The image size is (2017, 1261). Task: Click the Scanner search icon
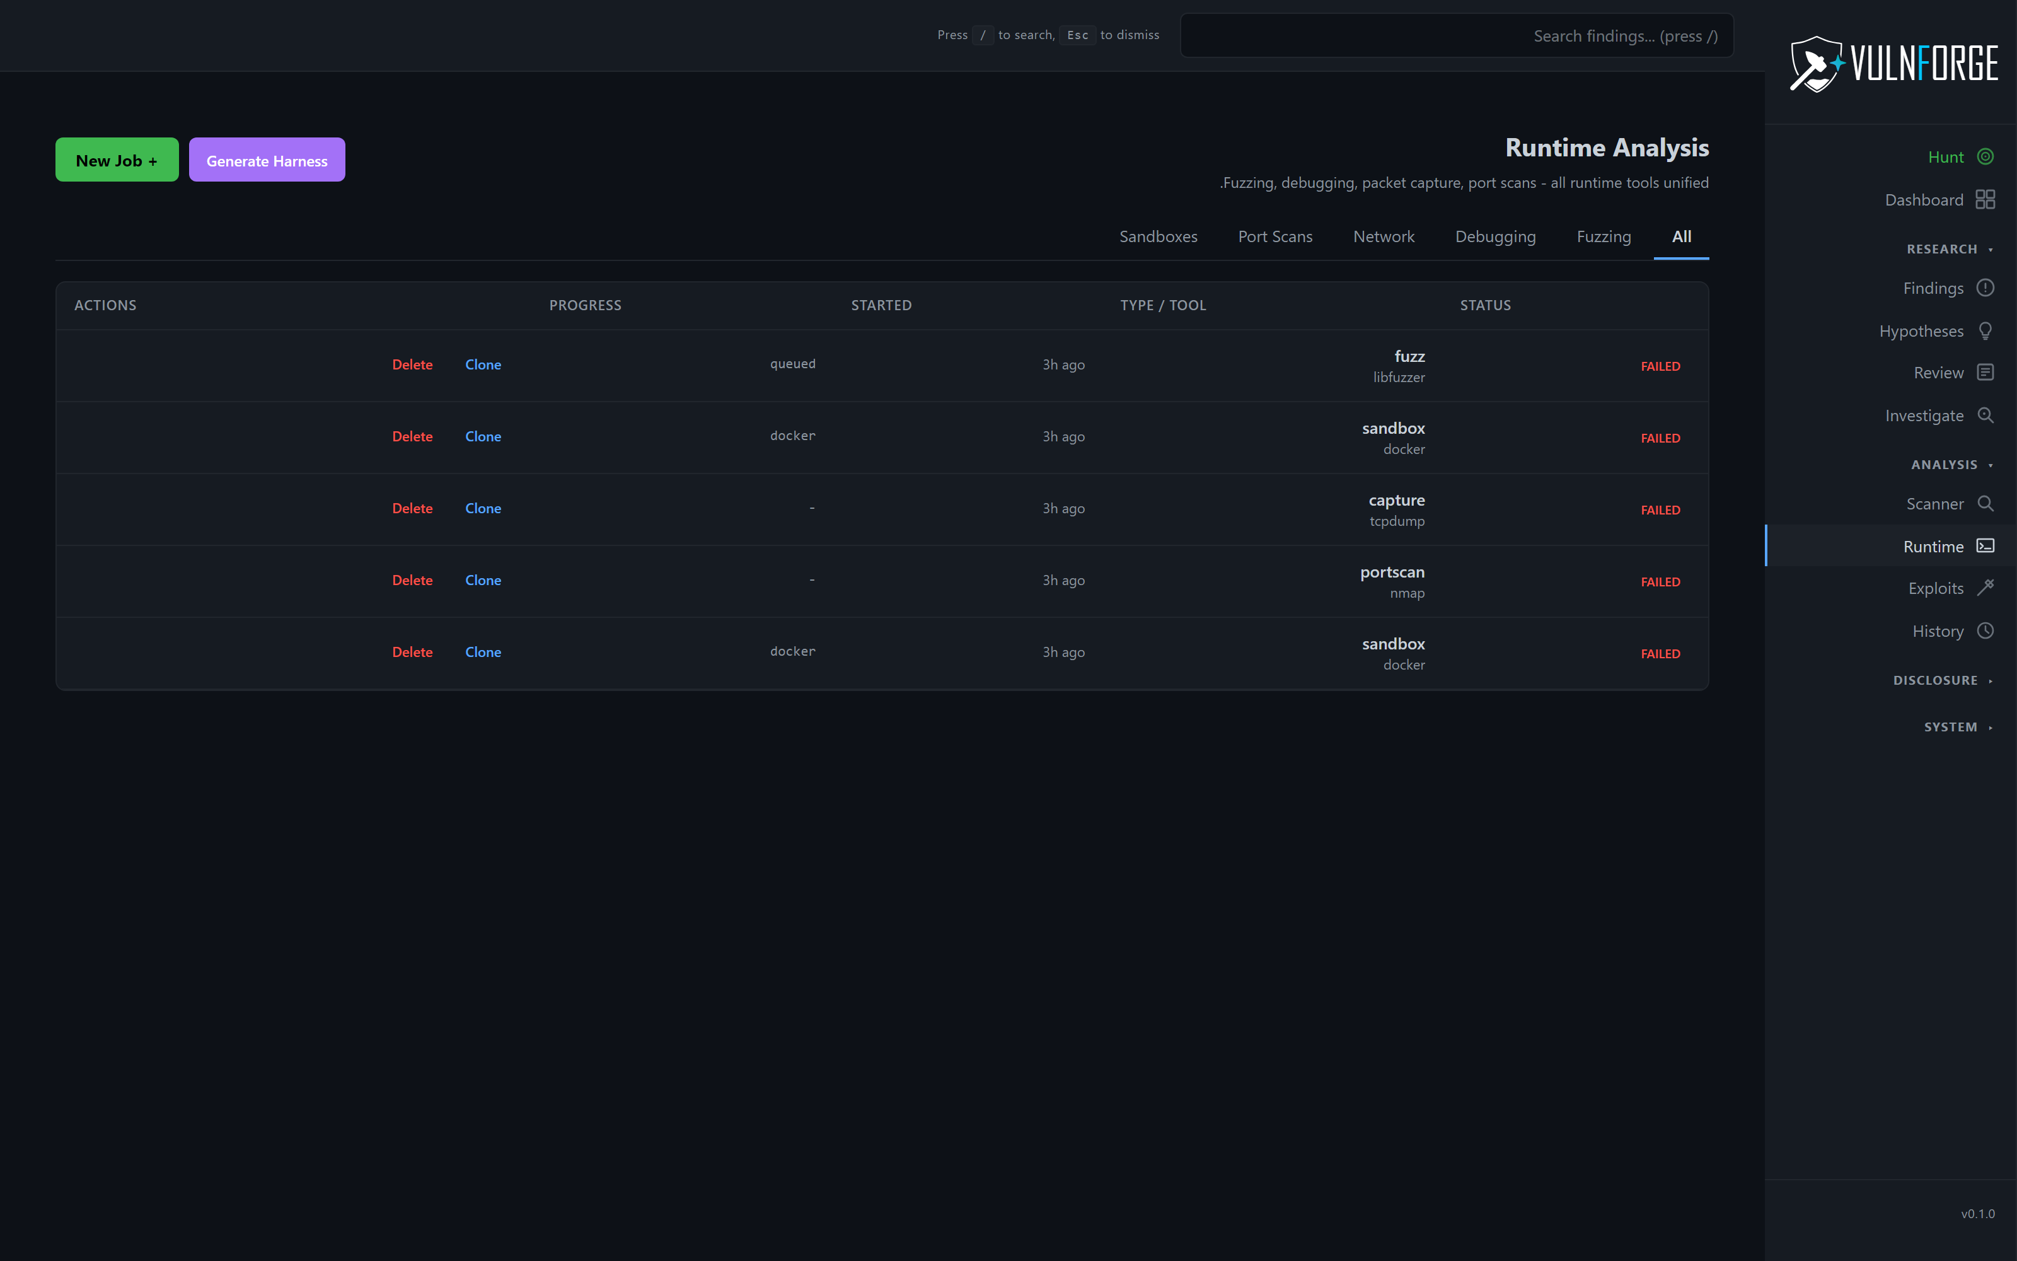[1985, 504]
